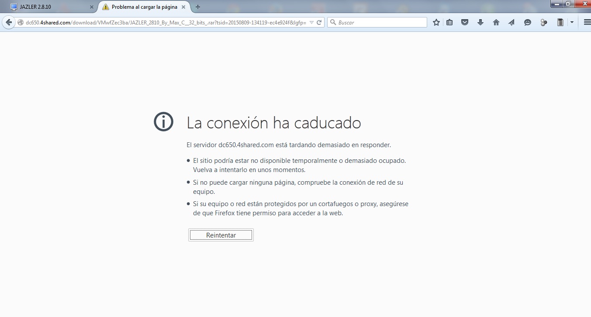Focus the Buscar search field
The height and width of the screenshot is (317, 591).
pyautogui.click(x=377, y=22)
